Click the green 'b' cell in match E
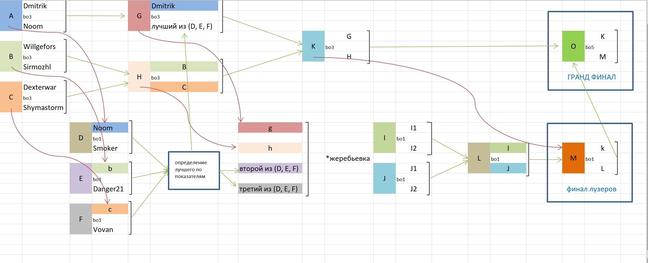 [110, 168]
